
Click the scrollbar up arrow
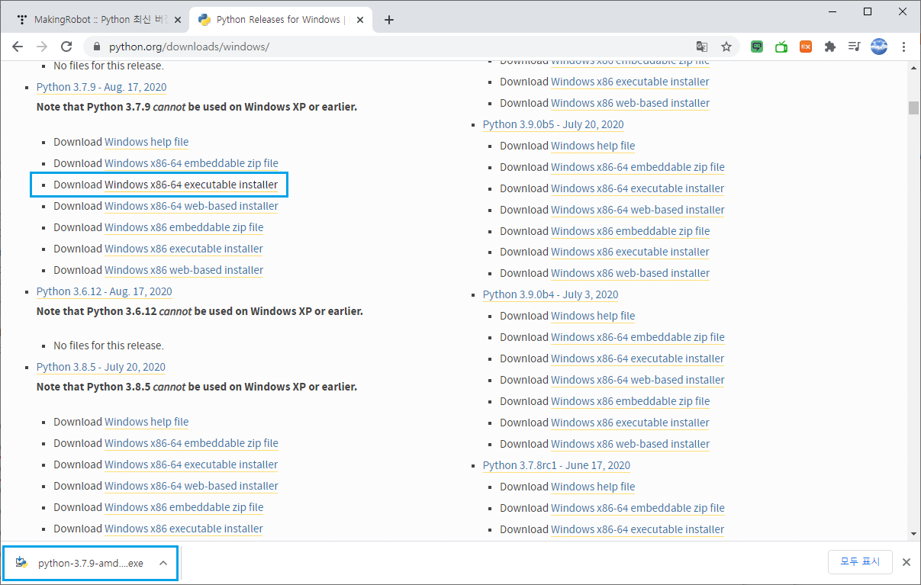click(913, 66)
